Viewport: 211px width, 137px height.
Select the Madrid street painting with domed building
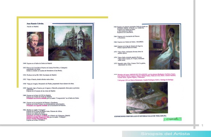70,43
